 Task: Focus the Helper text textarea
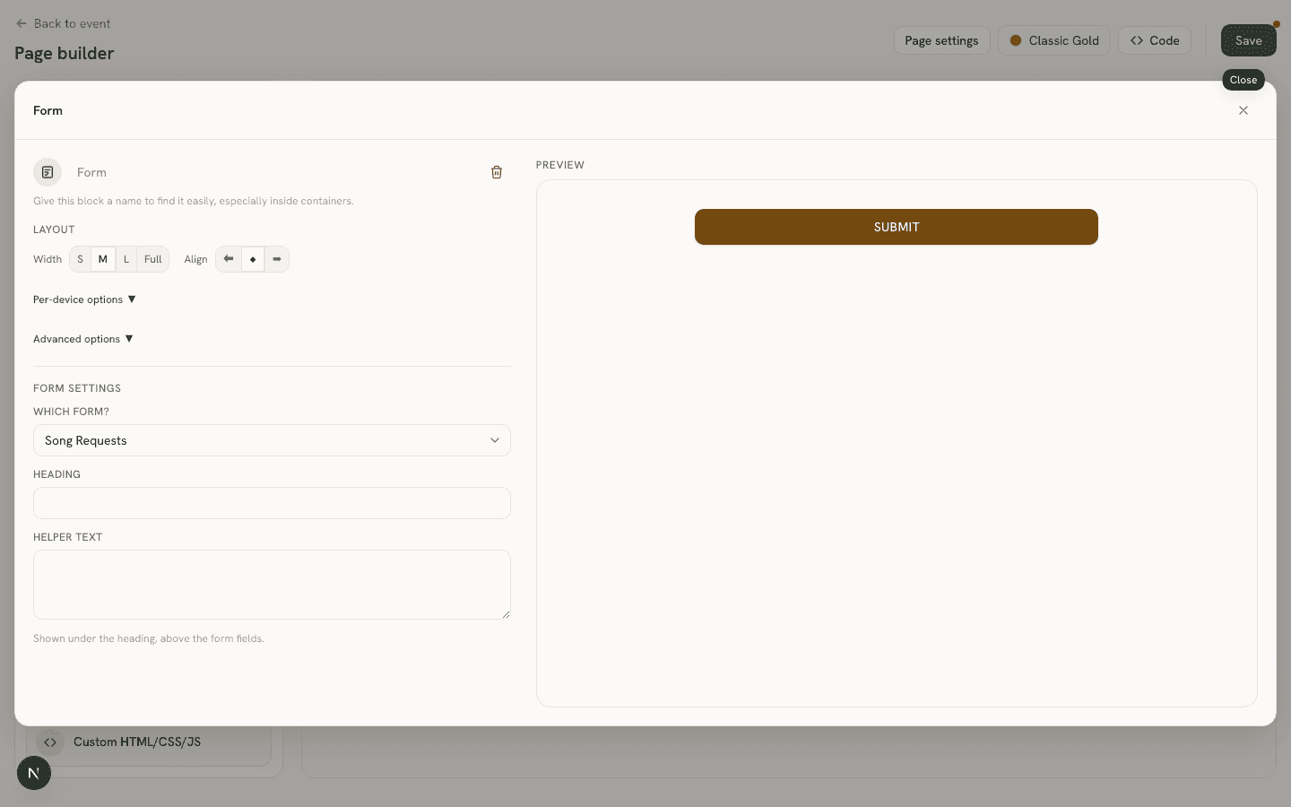click(x=272, y=585)
